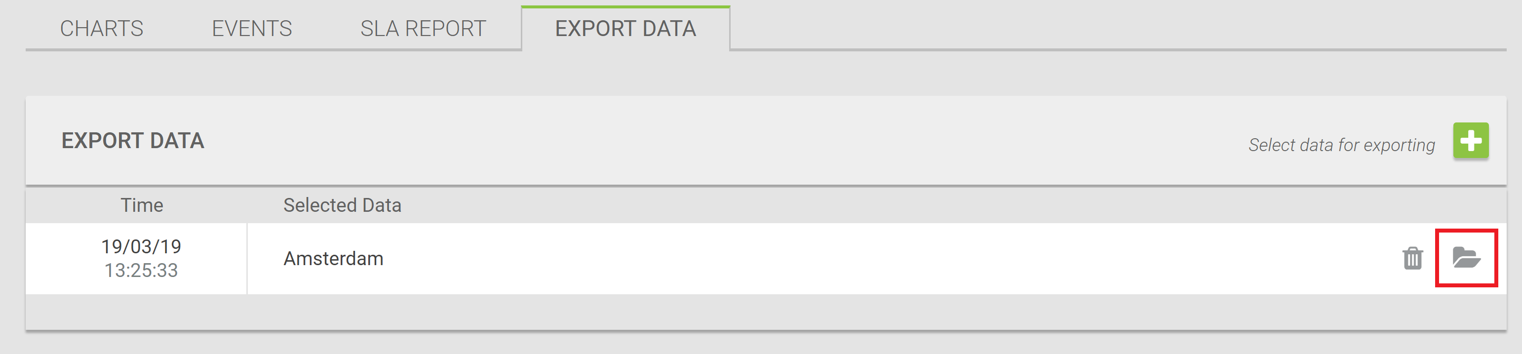
Task: Click empty white space in the Amsterdam row
Action: (886, 258)
